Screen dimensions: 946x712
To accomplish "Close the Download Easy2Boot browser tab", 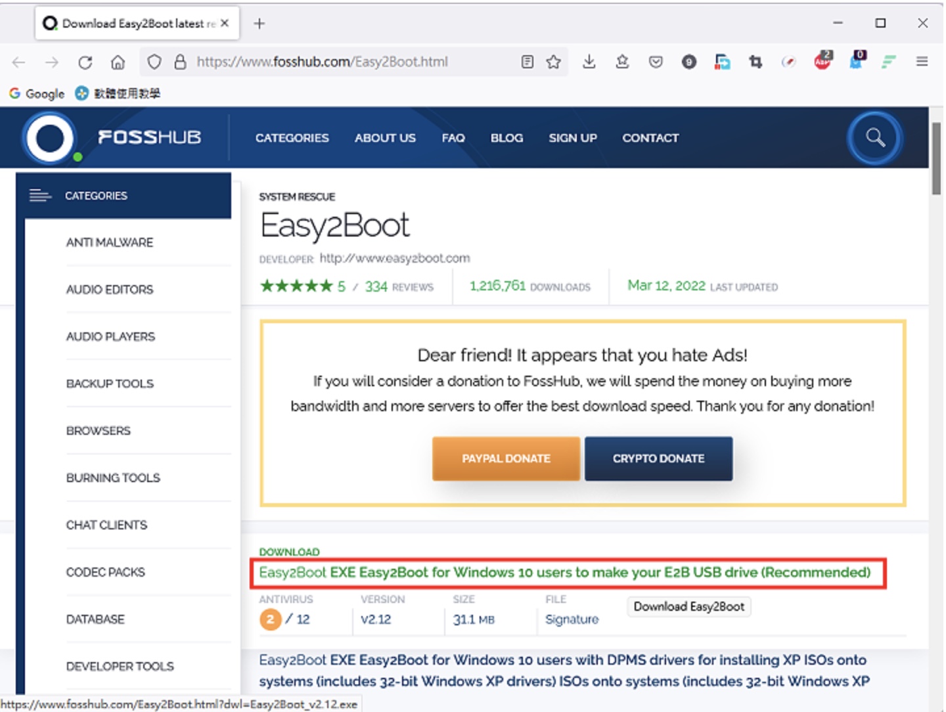I will pyautogui.click(x=225, y=23).
